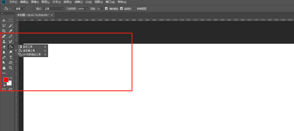294x131 pixels.
Task: Select the Rectangular Marquee tool
Action: click(x=11, y=20)
